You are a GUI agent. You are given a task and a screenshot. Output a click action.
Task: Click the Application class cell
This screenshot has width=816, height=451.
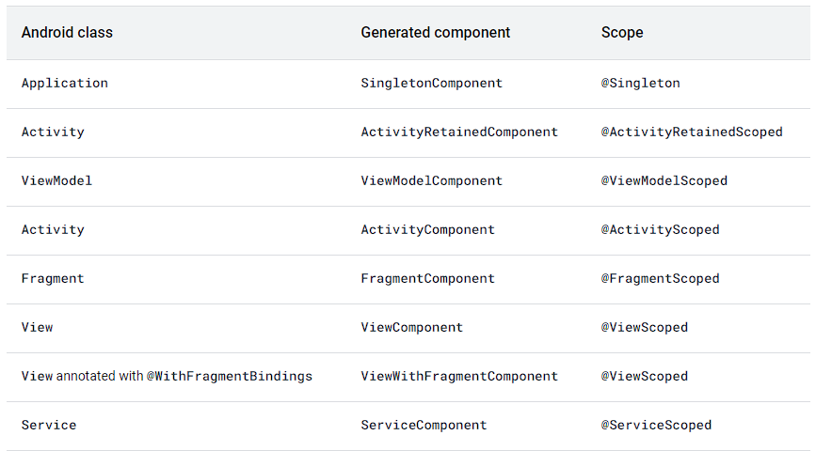(65, 83)
